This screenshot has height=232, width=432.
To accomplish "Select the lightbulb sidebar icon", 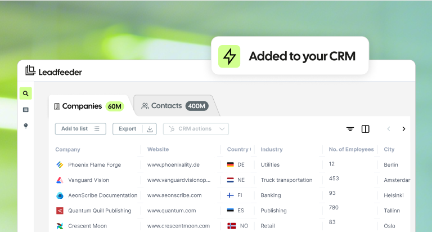I will tap(26, 126).
